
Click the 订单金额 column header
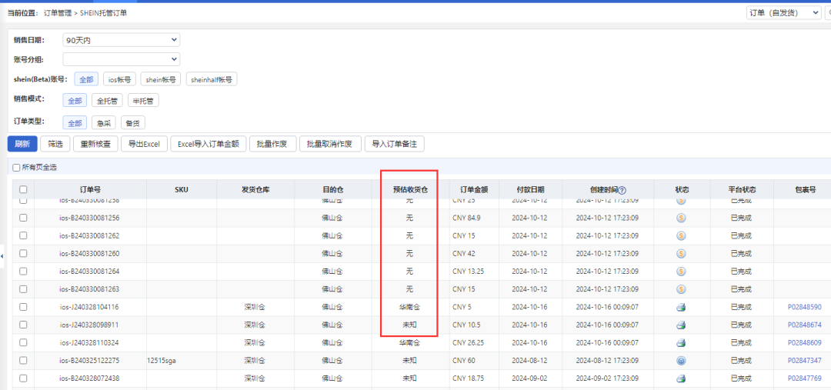pos(474,189)
